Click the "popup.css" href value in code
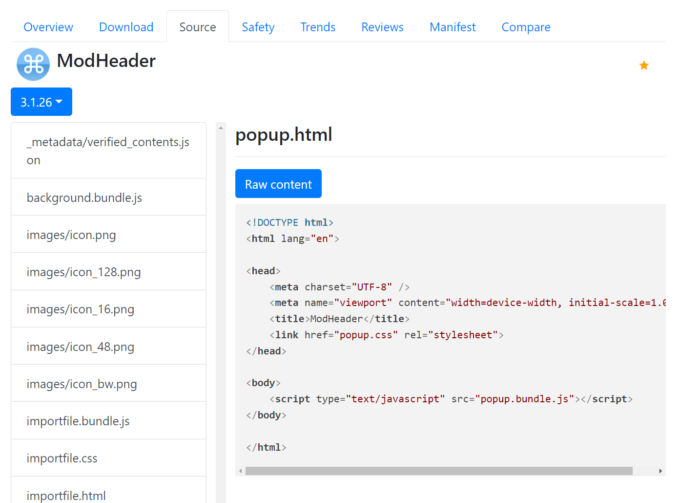This screenshot has height=503, width=680. tap(366, 335)
